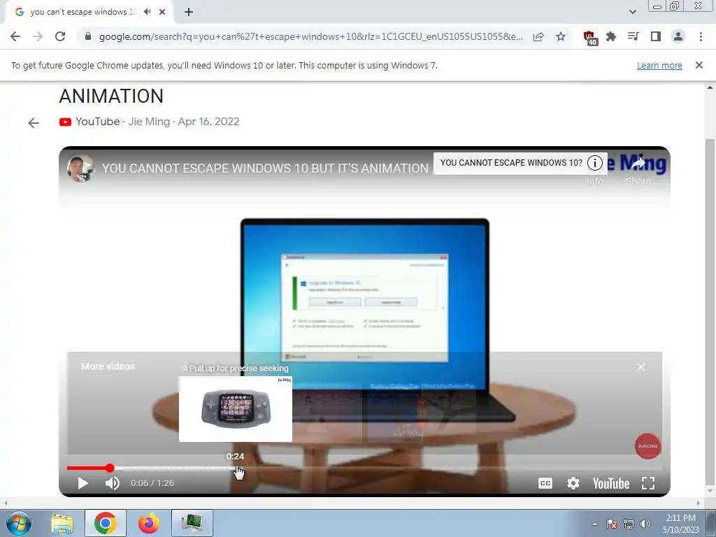The height and width of the screenshot is (537, 716).
Task: Open the media control toolbar icon
Action: pos(633,36)
